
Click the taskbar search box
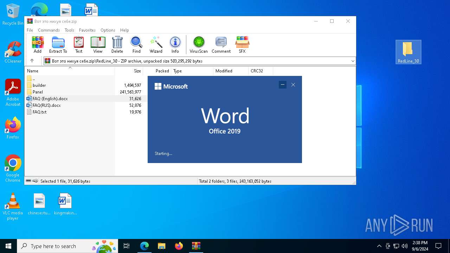[68, 246]
